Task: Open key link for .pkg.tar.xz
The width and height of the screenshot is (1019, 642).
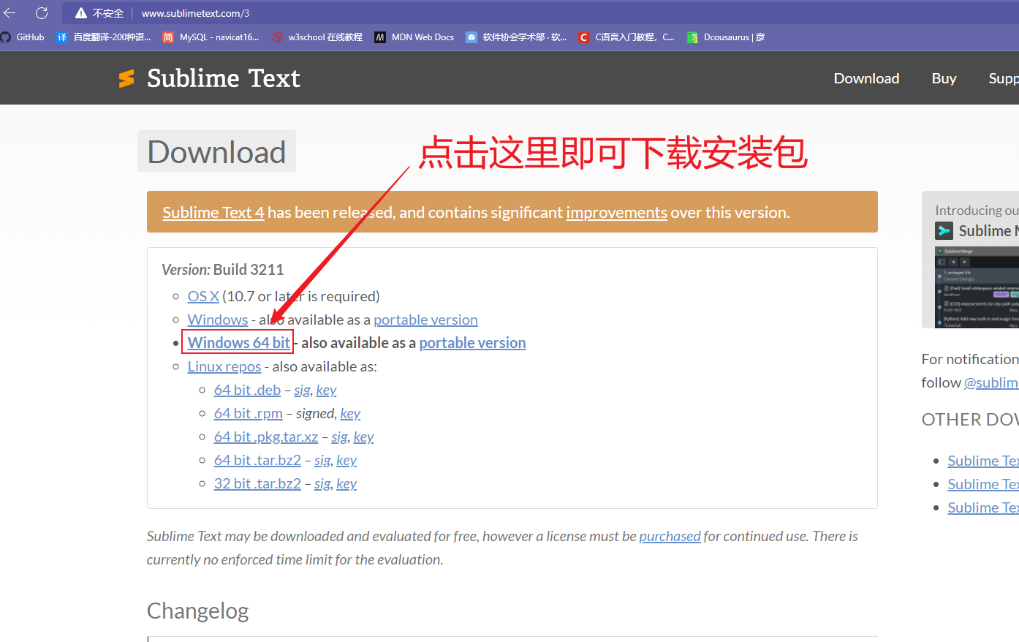Action: tap(363, 437)
